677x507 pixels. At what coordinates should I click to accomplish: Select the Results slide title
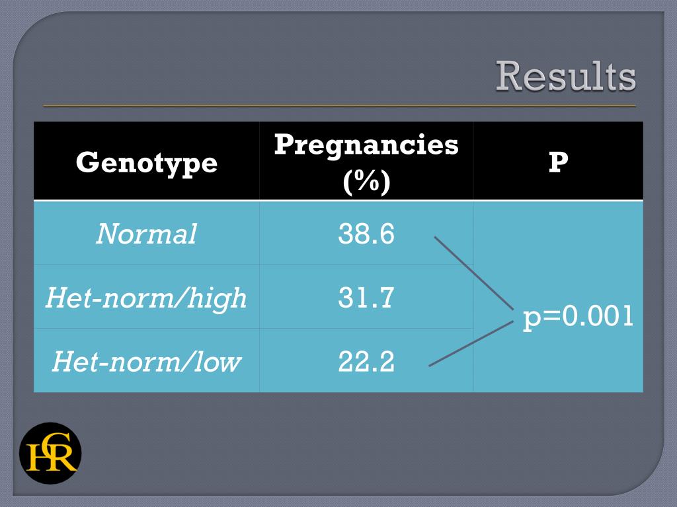(x=565, y=76)
